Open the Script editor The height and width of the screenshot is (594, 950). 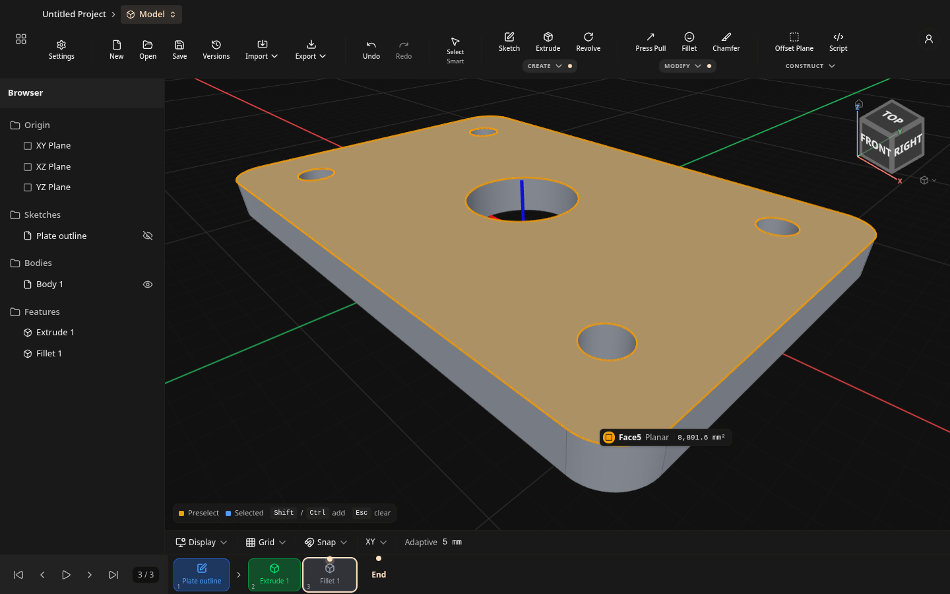839,42
